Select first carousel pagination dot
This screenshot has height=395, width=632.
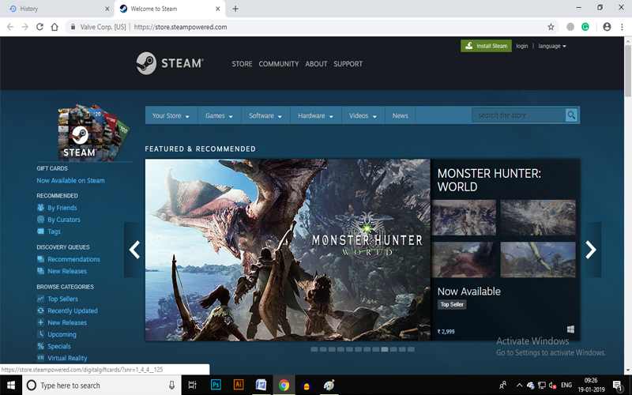click(314, 349)
